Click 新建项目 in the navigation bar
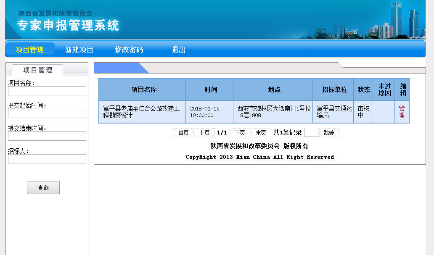This screenshot has width=434, height=255. [79, 50]
